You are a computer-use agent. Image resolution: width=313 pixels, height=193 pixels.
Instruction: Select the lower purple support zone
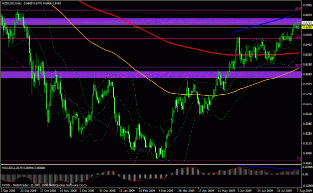tap(151, 75)
